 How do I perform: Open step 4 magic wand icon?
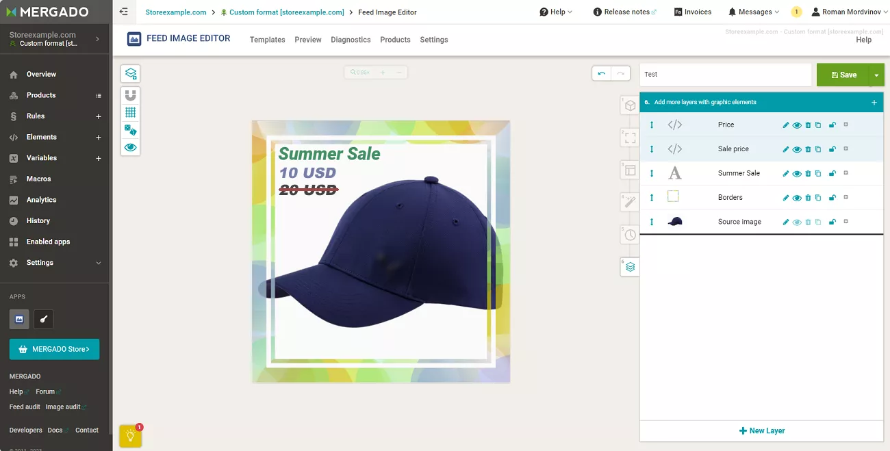coord(630,202)
